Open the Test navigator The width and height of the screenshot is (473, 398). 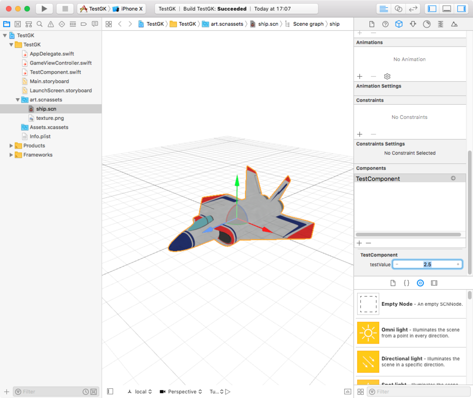pyautogui.click(x=62, y=24)
